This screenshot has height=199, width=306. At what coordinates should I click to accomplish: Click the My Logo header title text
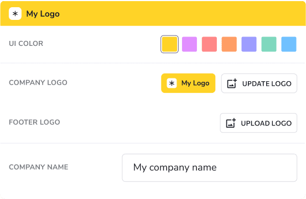pyautogui.click(x=43, y=14)
